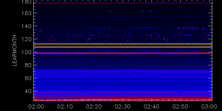The height and width of the screenshot is (111, 222).
Task: Click the 02:50 time axis label
Action: tap(181, 107)
